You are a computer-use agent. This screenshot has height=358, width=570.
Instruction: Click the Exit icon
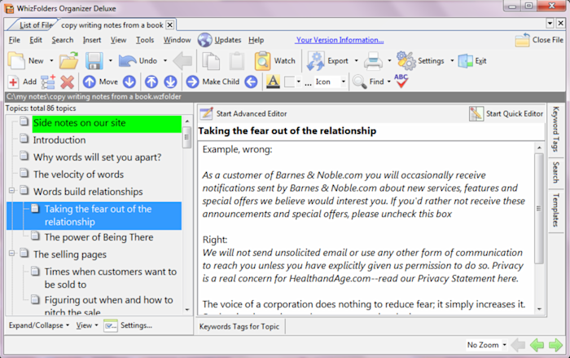click(x=465, y=61)
